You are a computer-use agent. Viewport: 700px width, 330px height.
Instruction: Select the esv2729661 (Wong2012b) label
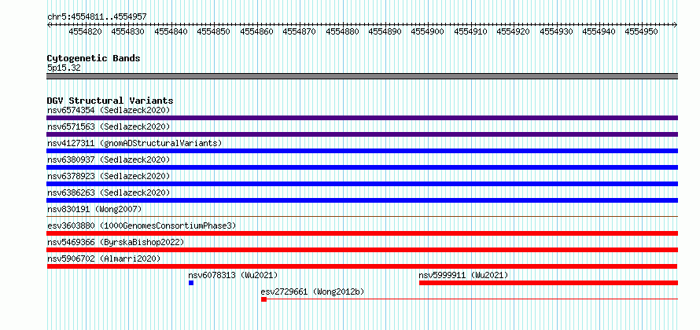coord(312,292)
